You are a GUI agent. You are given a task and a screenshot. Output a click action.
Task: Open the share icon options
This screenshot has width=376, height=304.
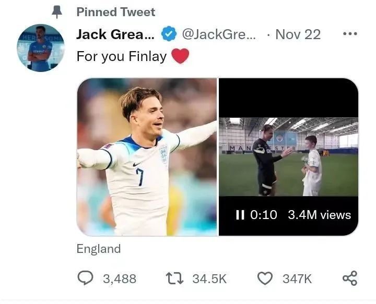[x=350, y=278]
